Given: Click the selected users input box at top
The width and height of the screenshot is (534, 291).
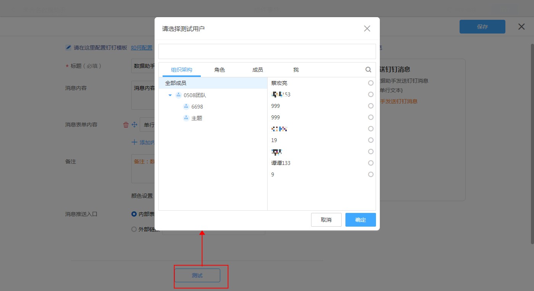Looking at the screenshot, I should click(267, 51).
